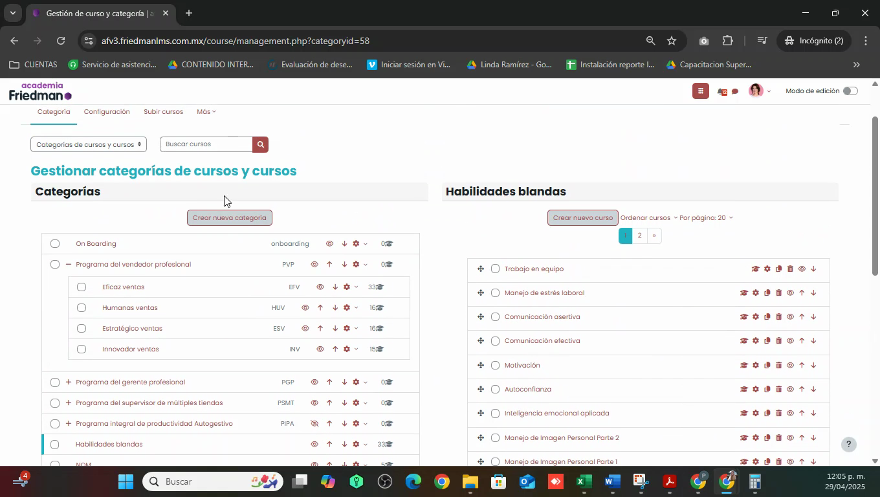Screen dimensions: 880x497
Task: Open File Explorer from the taskbar
Action: coord(470,482)
